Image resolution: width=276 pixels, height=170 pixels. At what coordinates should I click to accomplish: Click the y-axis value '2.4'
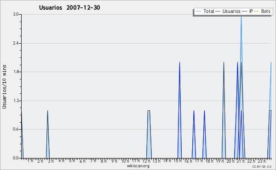coord(16,43)
